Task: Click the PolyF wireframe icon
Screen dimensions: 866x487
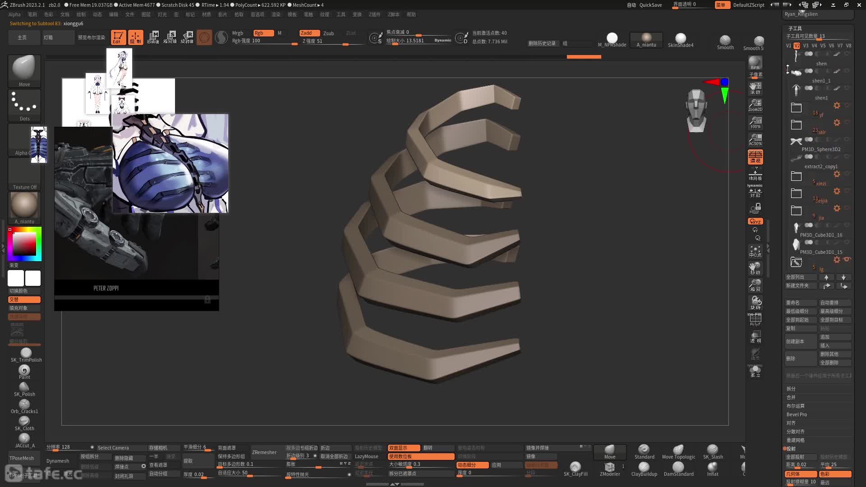Action: coord(755,319)
